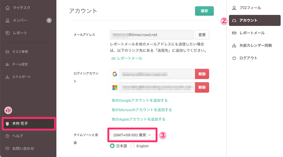The image size is (283, 157).
Task: Click the Google logo on the linked account
Action: (x=115, y=74)
